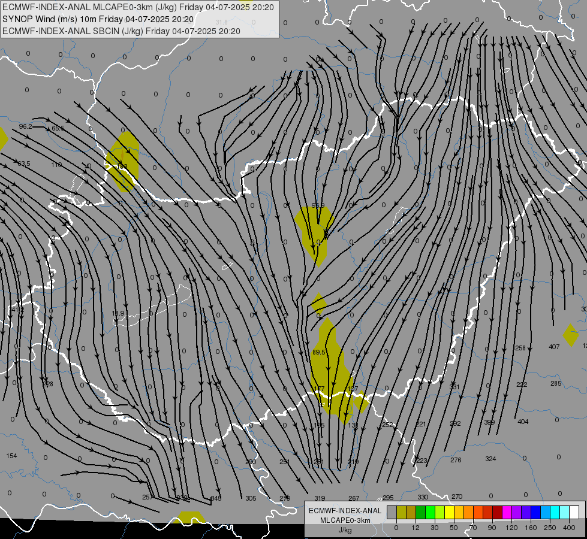Click the legend tick label '250'
This screenshot has width=587, height=539.
click(550, 528)
